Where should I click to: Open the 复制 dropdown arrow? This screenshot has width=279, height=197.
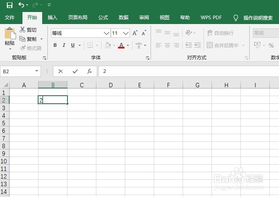pos(41,39)
